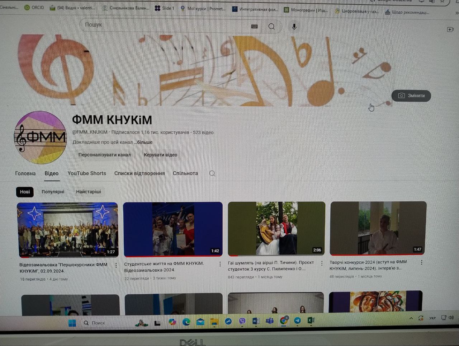Click the search magnifier button
Screen dimensions: 459x346
(x=272, y=26)
